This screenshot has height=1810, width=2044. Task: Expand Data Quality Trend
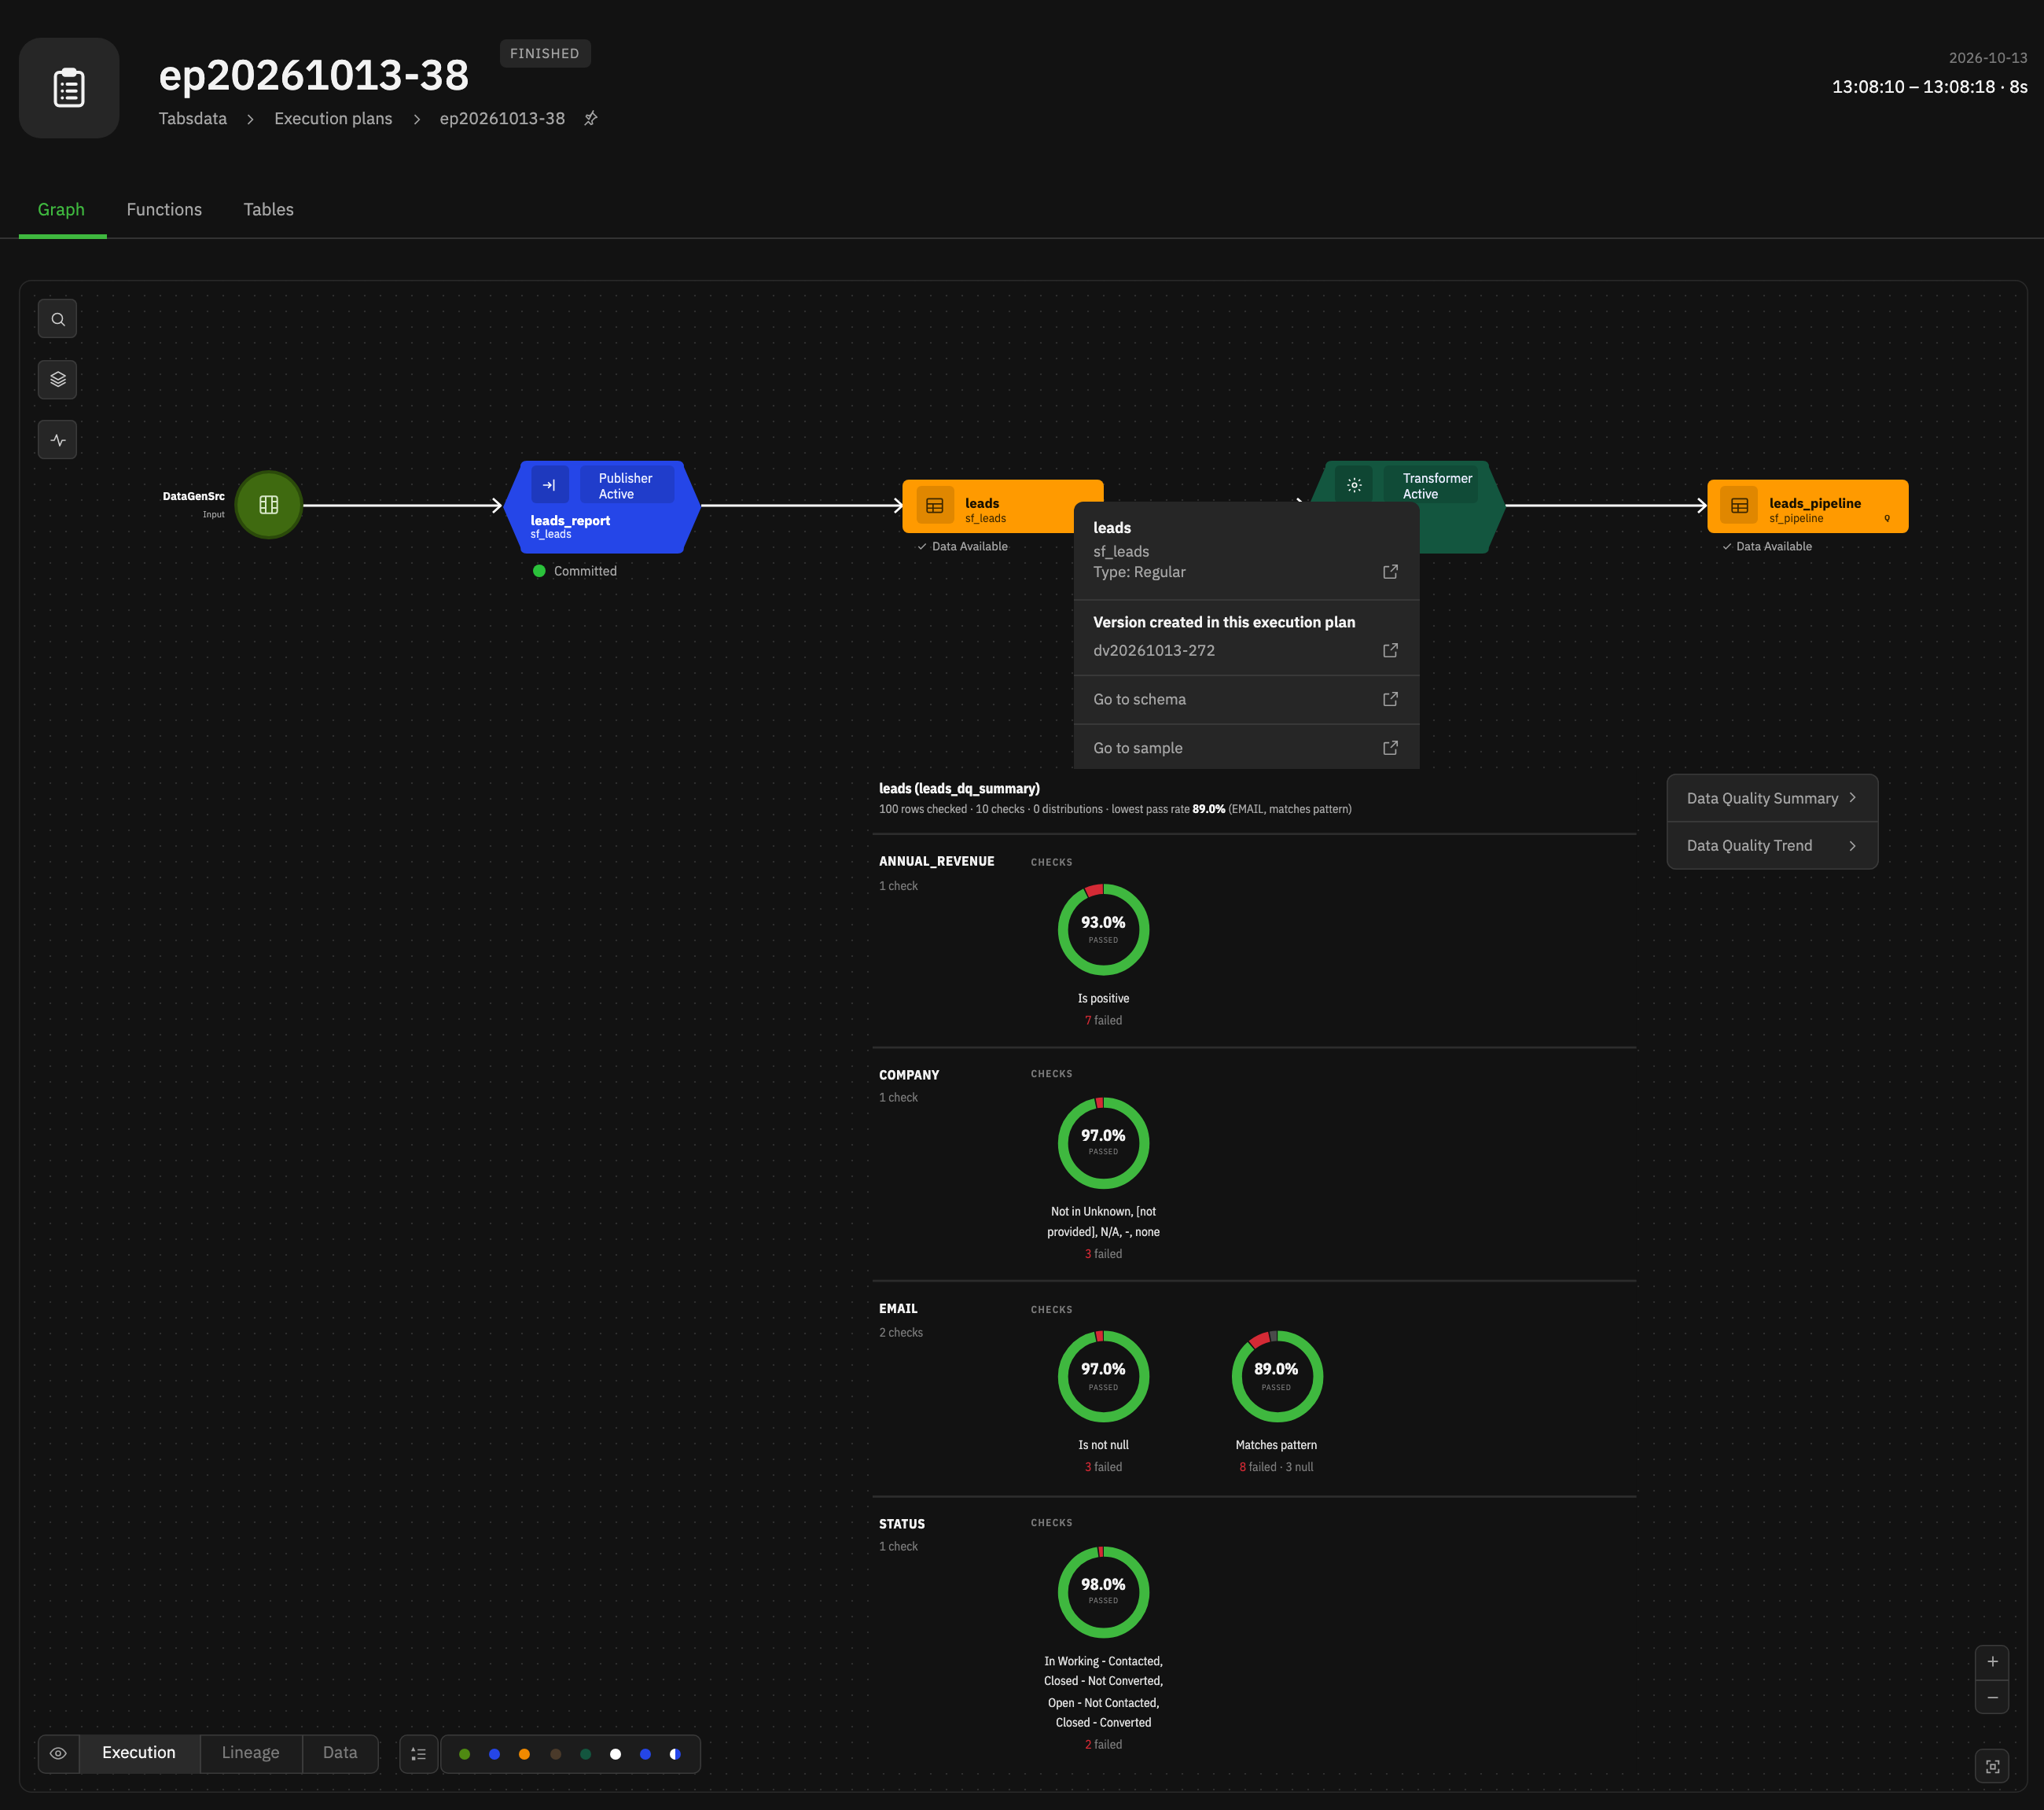pos(1772,845)
